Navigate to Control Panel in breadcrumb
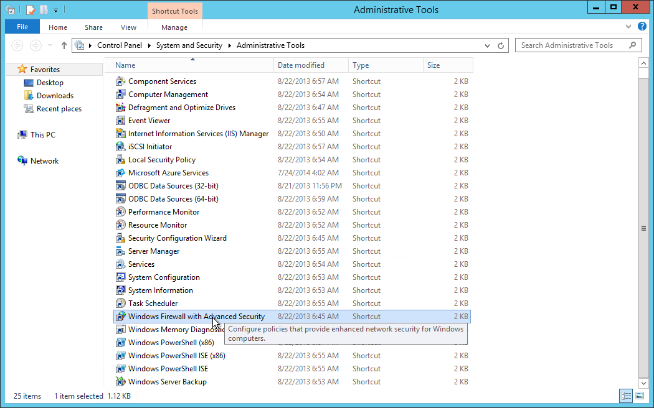 pos(120,45)
